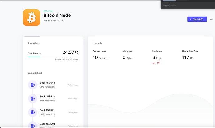The width and height of the screenshot is (215, 128).
Task: Click the synchronization progress bar
Action: (53, 57)
